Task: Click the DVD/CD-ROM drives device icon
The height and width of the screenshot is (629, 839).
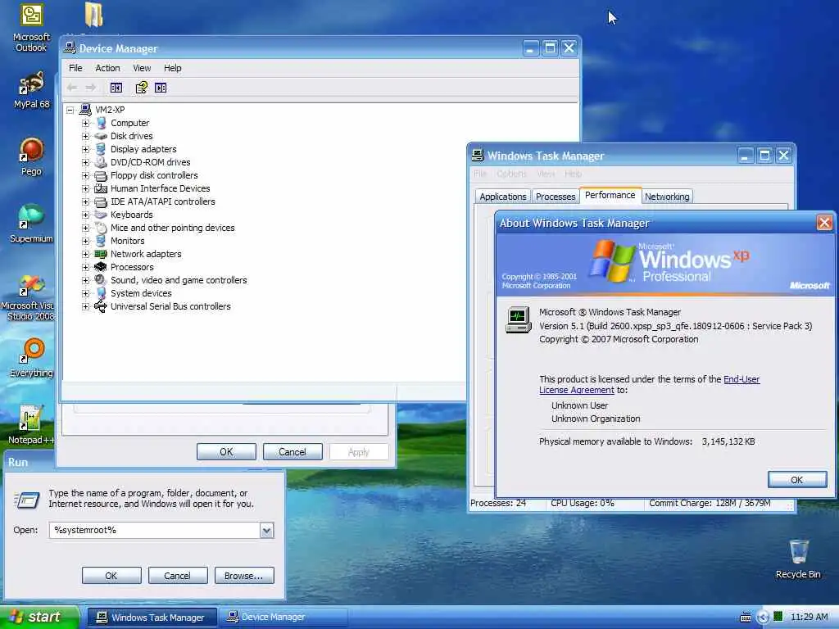Action: pos(101,162)
